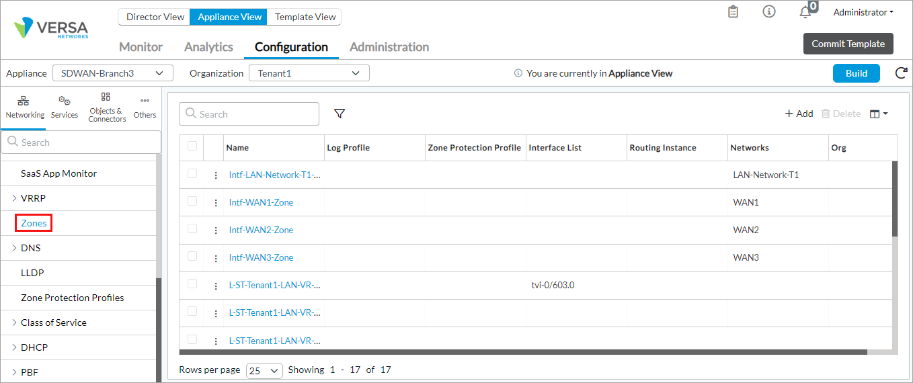Switch to Template View
The height and width of the screenshot is (383, 913).
coord(305,17)
